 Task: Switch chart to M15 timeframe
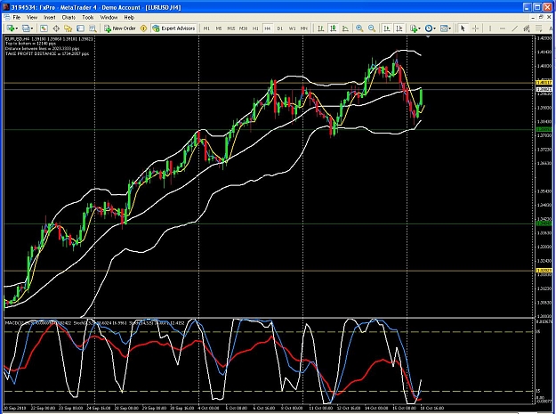[x=230, y=28]
